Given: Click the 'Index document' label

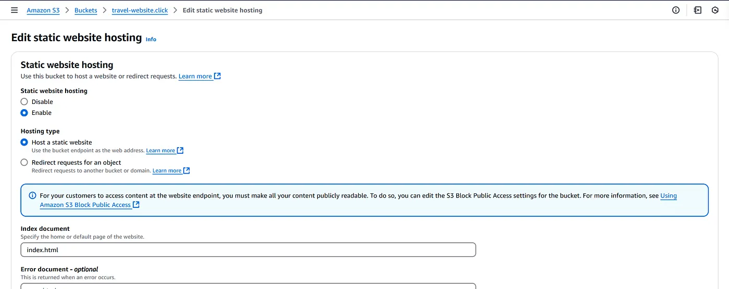Looking at the screenshot, I should pyautogui.click(x=45, y=229).
